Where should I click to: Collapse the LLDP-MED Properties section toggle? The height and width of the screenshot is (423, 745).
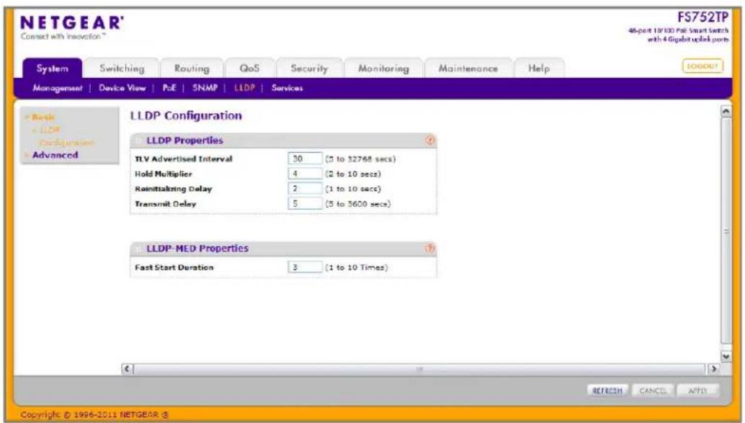coord(139,249)
